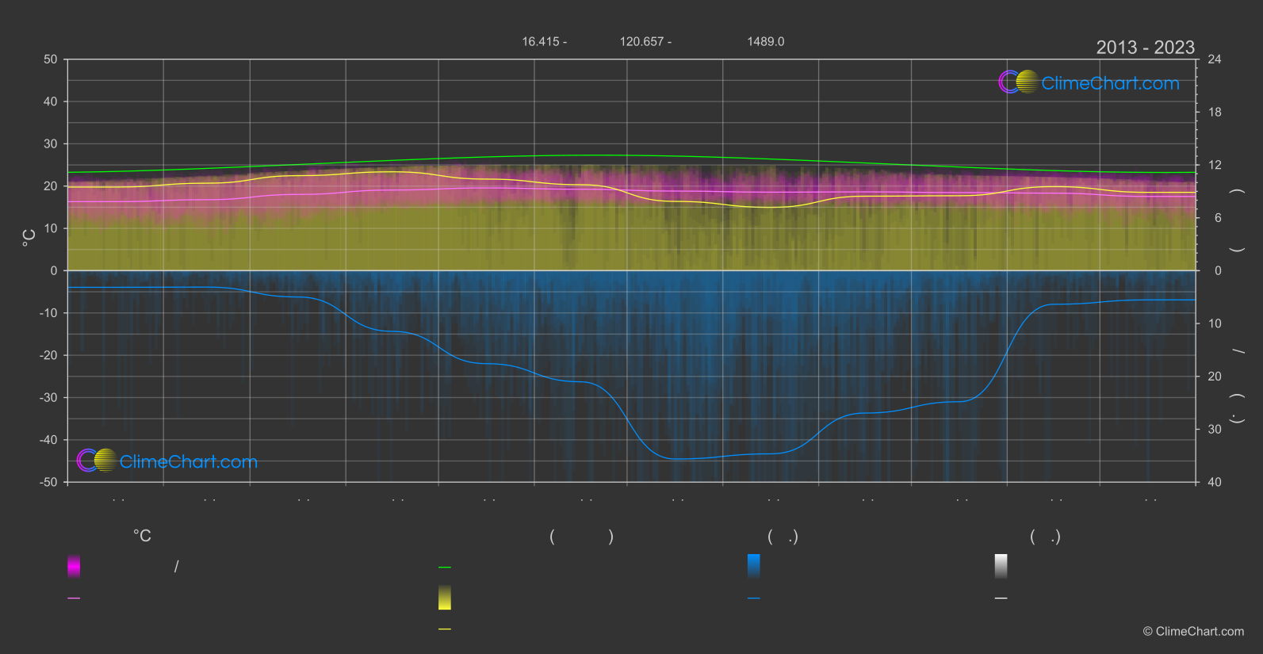The image size is (1263, 654).
Task: Click the white gradient legend swatch
Action: (1001, 566)
